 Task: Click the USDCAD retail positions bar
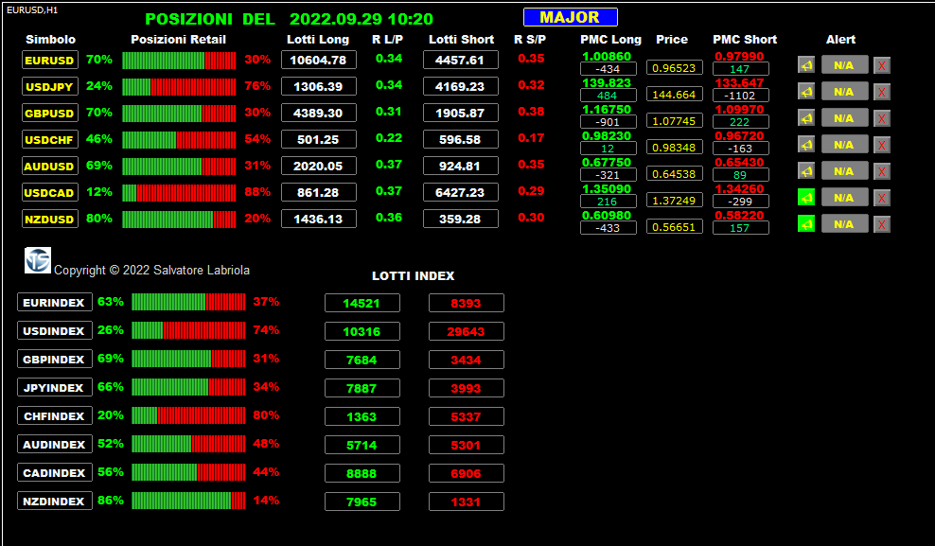[179, 192]
